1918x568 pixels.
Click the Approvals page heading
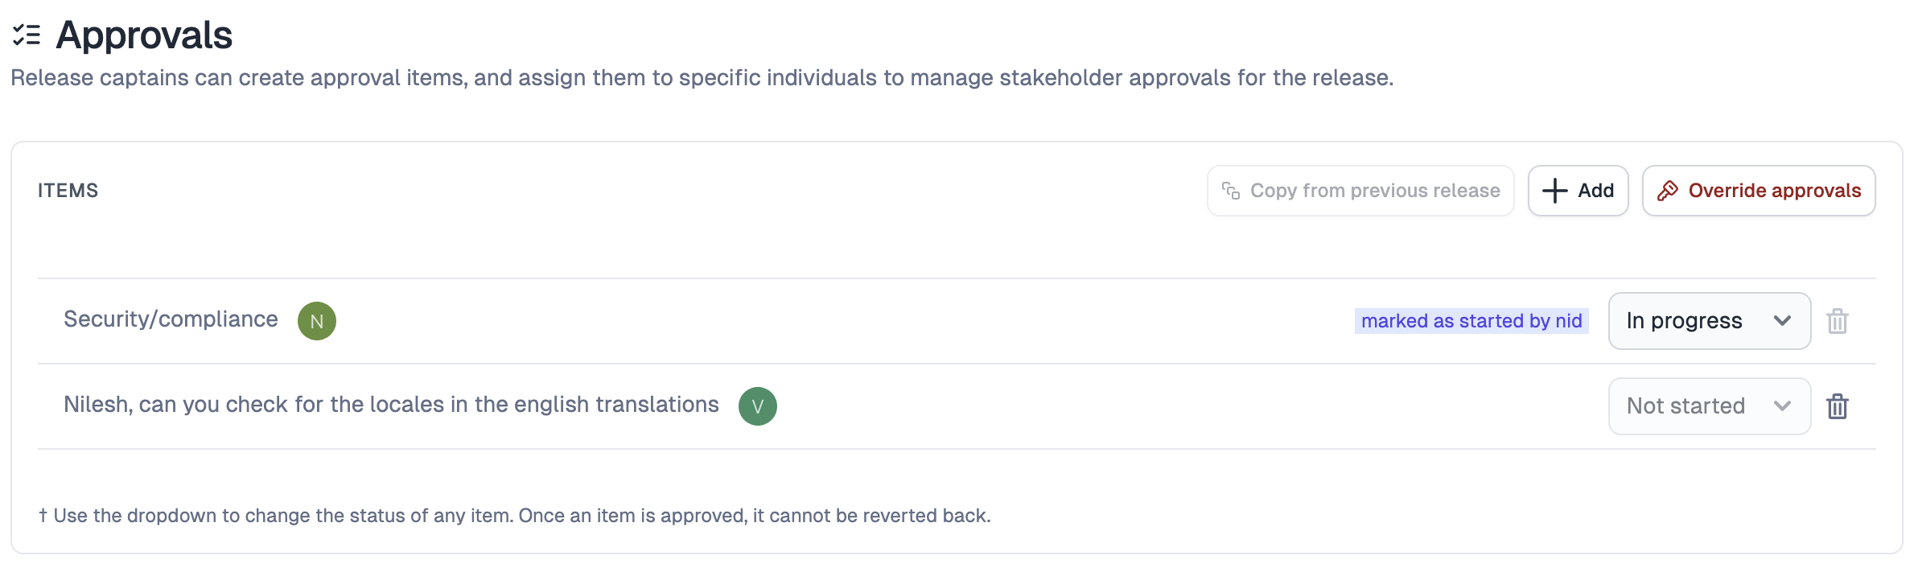(144, 35)
